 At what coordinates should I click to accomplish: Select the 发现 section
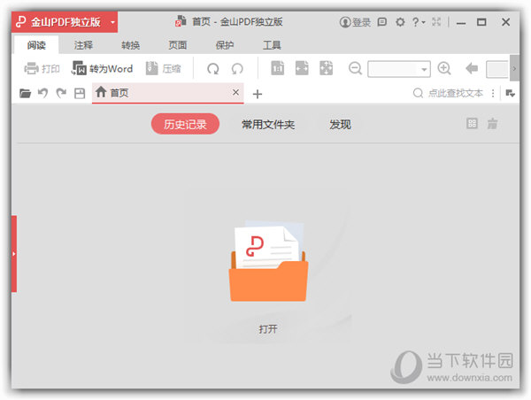point(340,124)
